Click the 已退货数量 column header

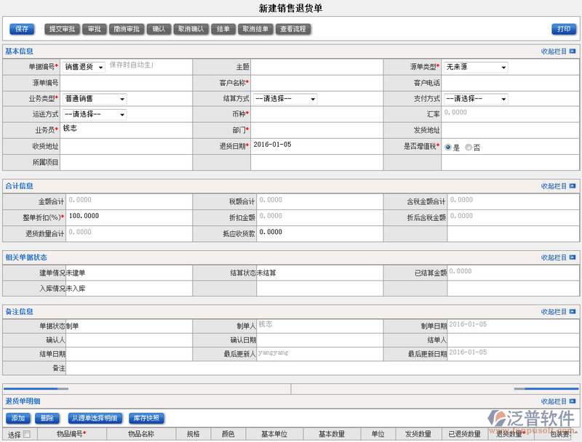coord(465,434)
